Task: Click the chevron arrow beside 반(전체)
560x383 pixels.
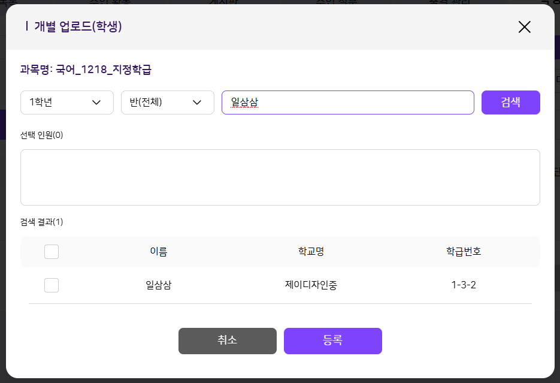Action: [x=197, y=102]
